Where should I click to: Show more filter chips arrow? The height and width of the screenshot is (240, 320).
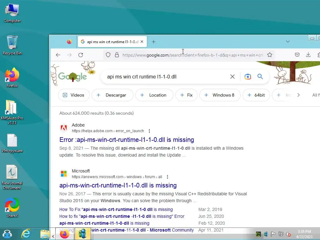coord(298,95)
